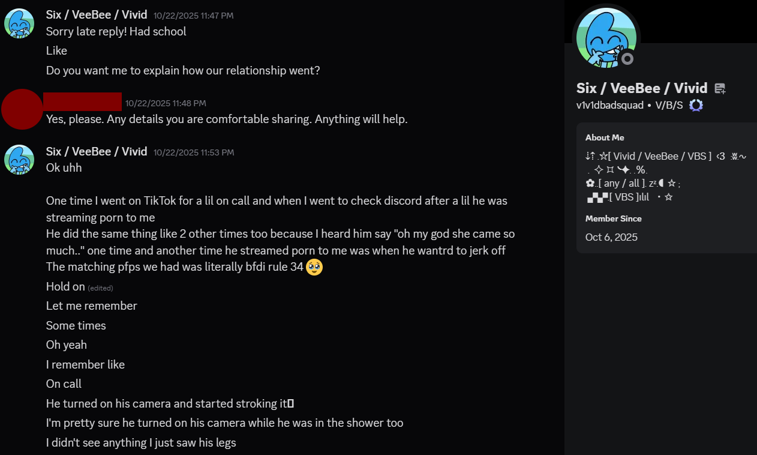Click the Member Since Oct 6, 2025 date
Image resolution: width=757 pixels, height=455 pixels.
pos(611,237)
